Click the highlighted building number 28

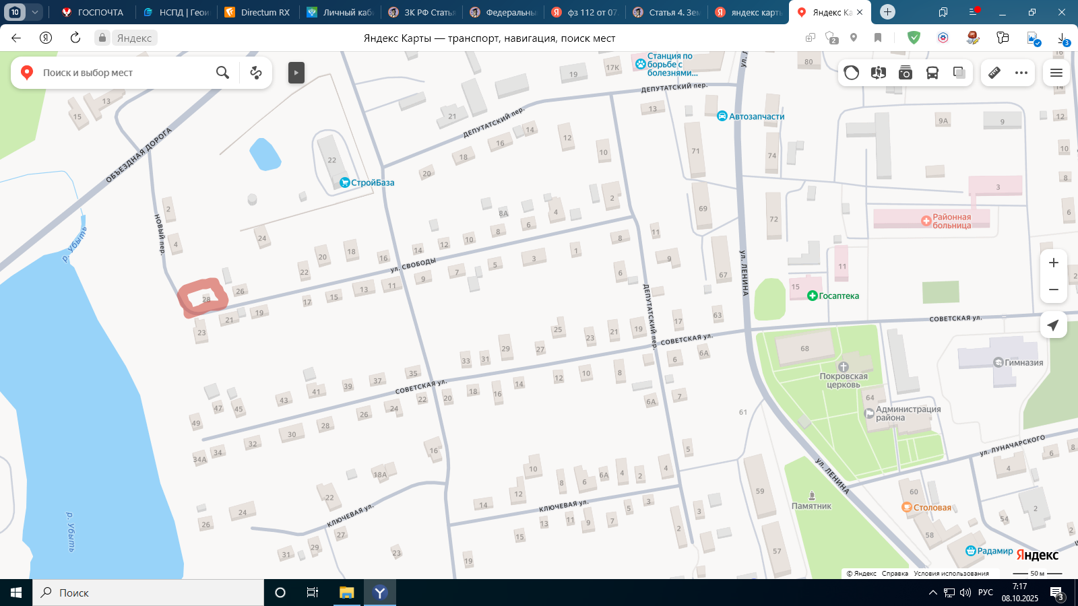pyautogui.click(x=206, y=299)
